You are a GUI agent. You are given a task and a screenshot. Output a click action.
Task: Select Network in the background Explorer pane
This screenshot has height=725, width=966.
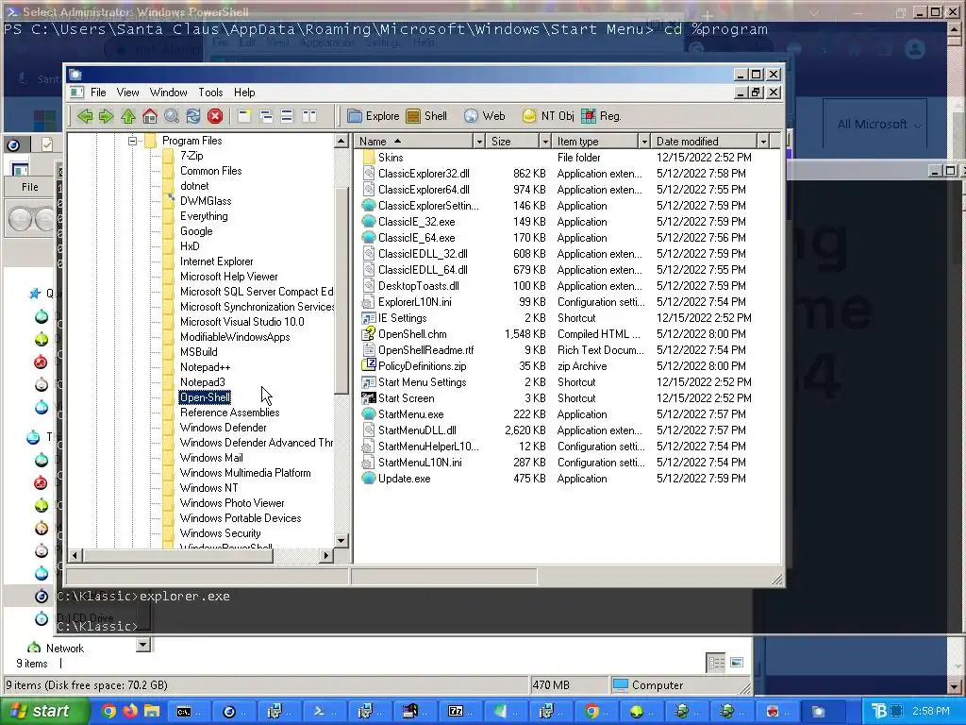(x=65, y=649)
